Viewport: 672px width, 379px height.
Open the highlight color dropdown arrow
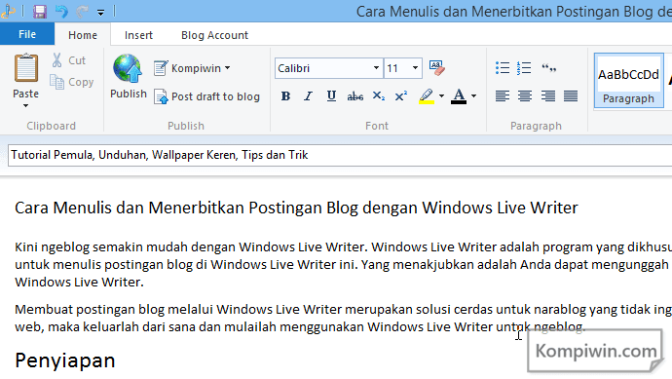441,96
